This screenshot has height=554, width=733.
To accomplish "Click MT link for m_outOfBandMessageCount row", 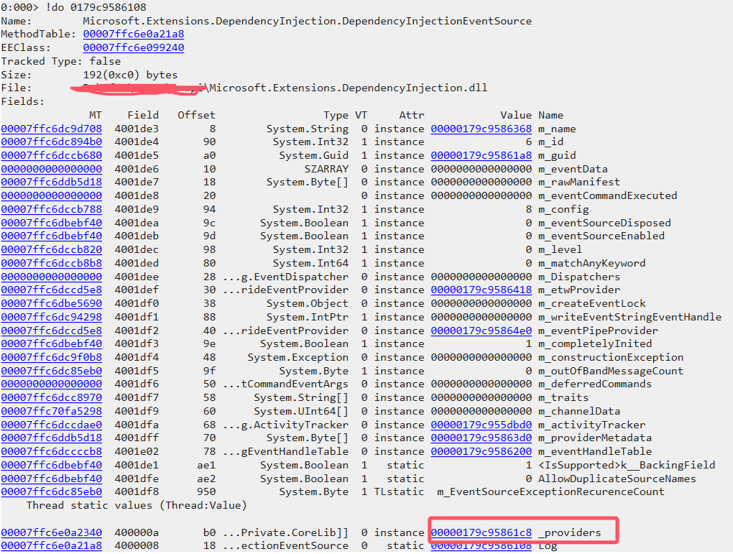I will click(x=52, y=371).
